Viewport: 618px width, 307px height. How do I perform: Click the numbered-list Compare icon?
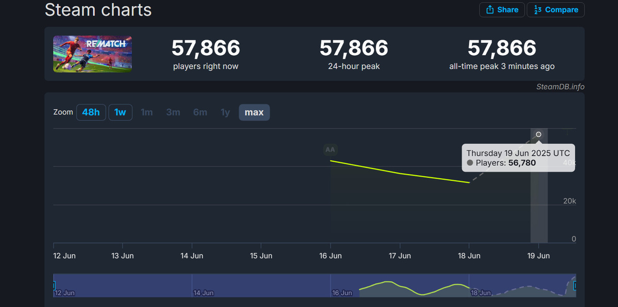coord(539,9)
